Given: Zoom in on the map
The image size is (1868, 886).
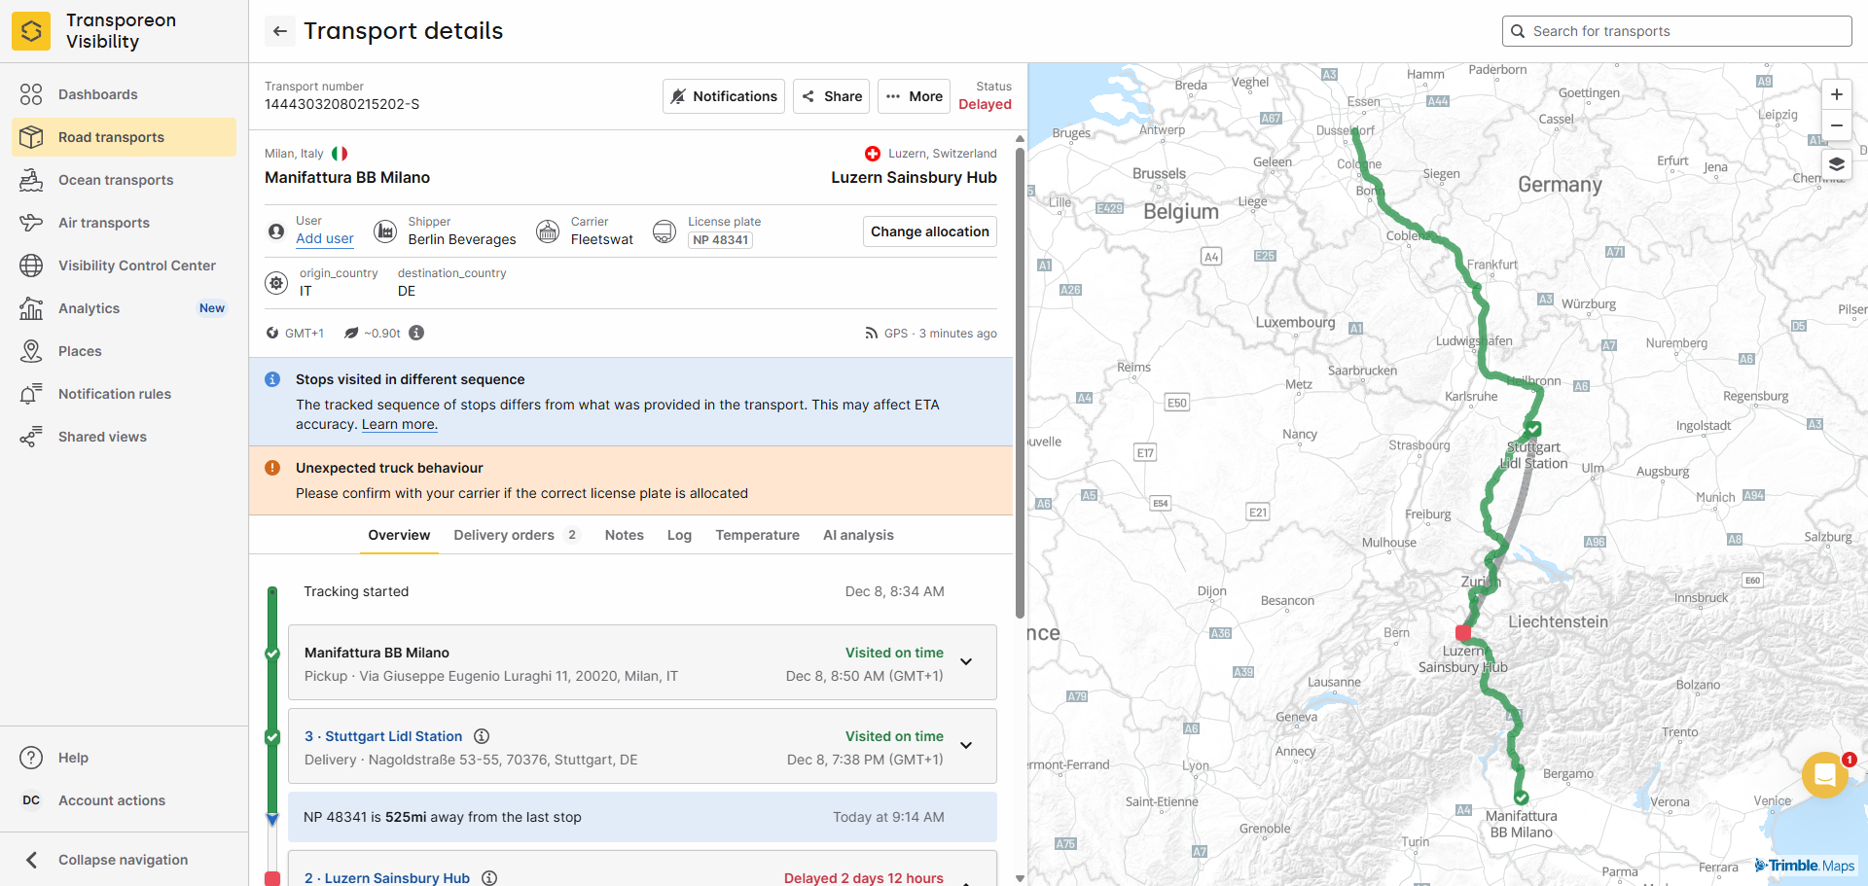Looking at the screenshot, I should tap(1836, 94).
